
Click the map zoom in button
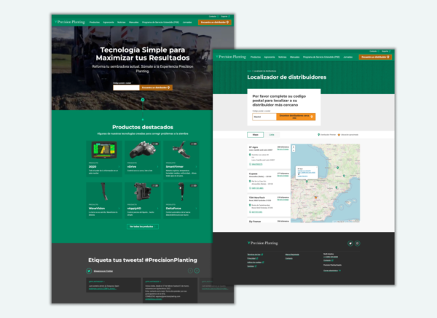[294, 147]
